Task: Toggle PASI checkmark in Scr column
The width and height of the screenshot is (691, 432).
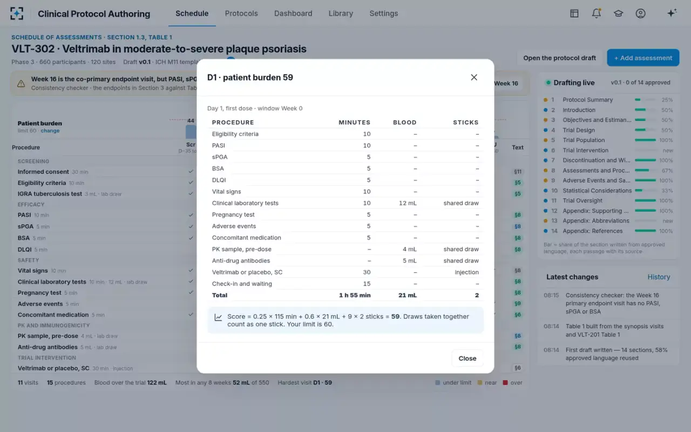Action: click(x=191, y=215)
